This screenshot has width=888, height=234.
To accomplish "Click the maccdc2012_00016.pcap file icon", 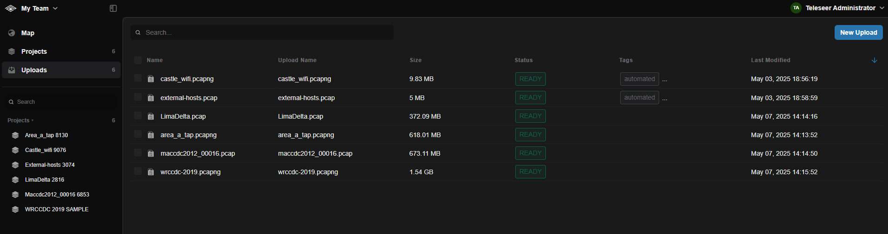I will [x=151, y=153].
